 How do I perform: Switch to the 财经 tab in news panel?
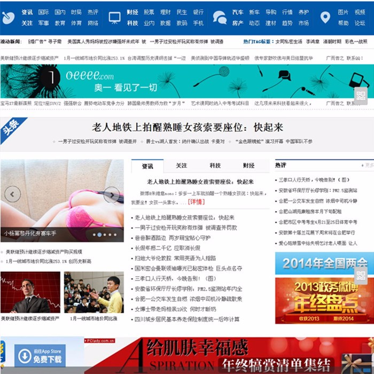248,166
